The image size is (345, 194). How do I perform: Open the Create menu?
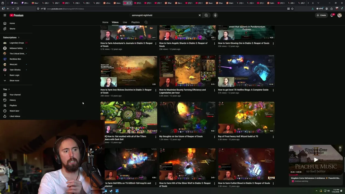pos(321,15)
